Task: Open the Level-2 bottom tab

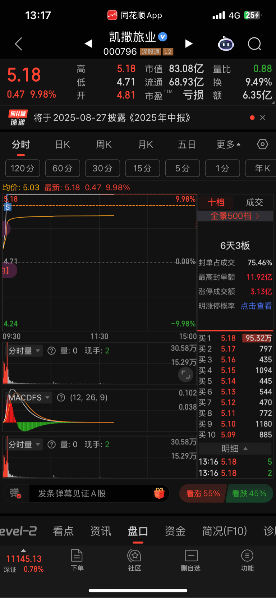Action: coord(18,531)
